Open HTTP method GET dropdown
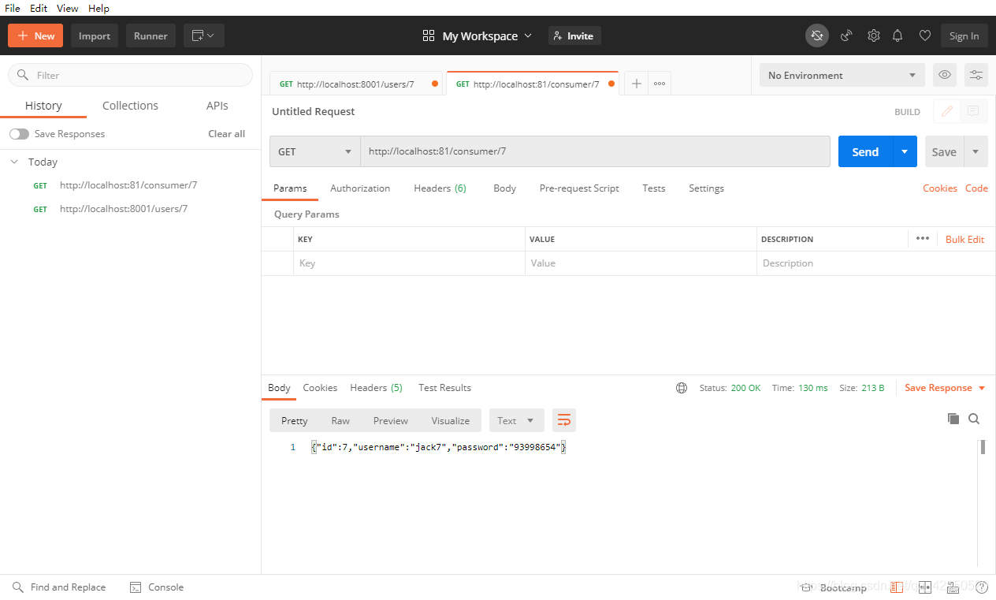 point(315,151)
